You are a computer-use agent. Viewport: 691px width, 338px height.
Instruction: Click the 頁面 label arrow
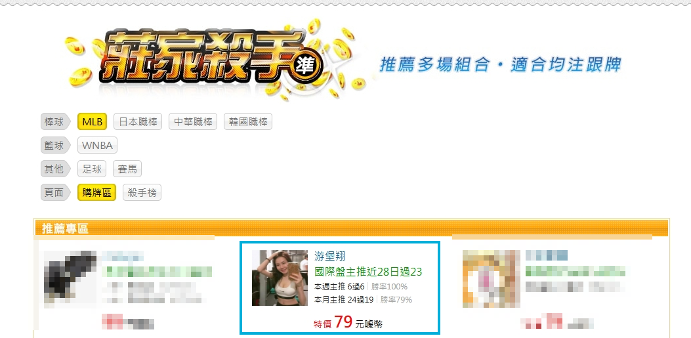[56, 192]
